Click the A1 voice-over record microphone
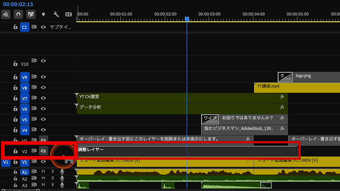Viewport: 340px width, 191px height. pos(62,172)
